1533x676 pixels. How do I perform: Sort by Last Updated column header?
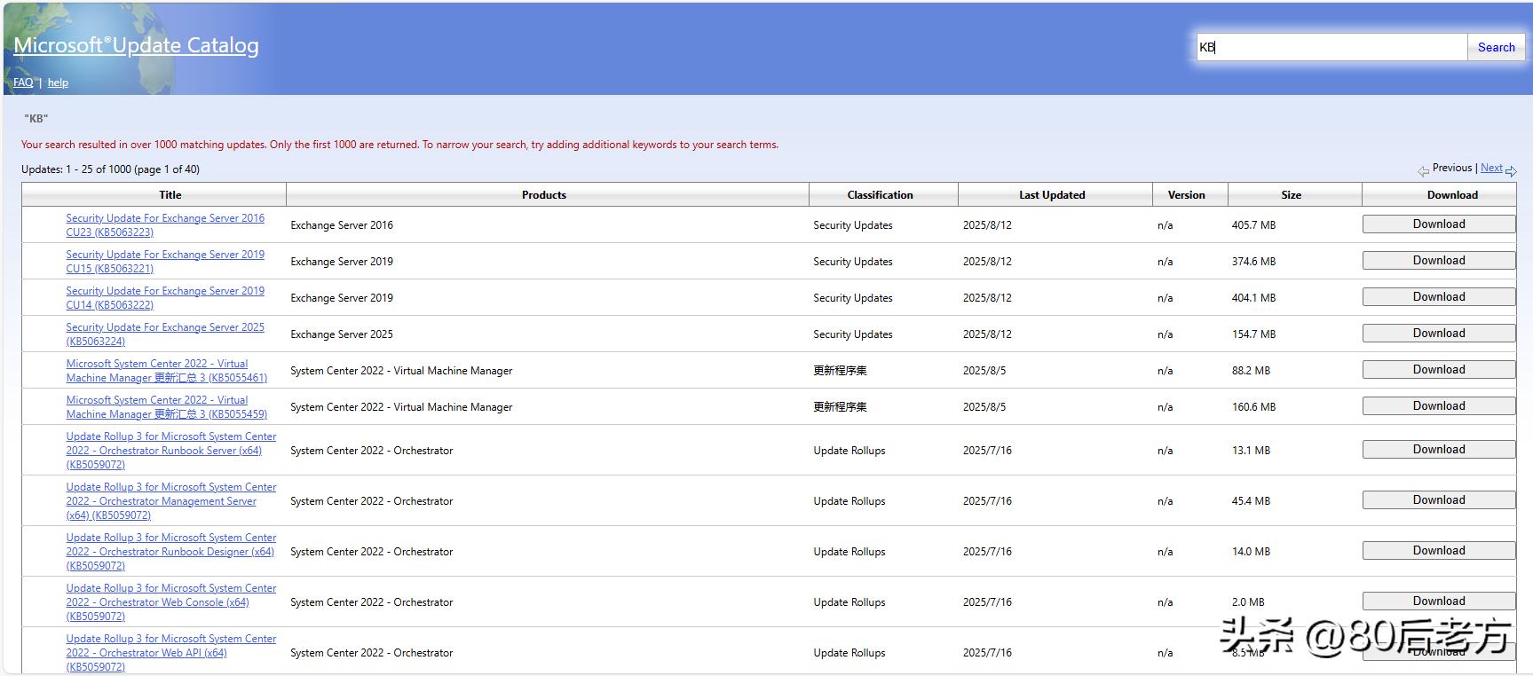pos(1052,195)
